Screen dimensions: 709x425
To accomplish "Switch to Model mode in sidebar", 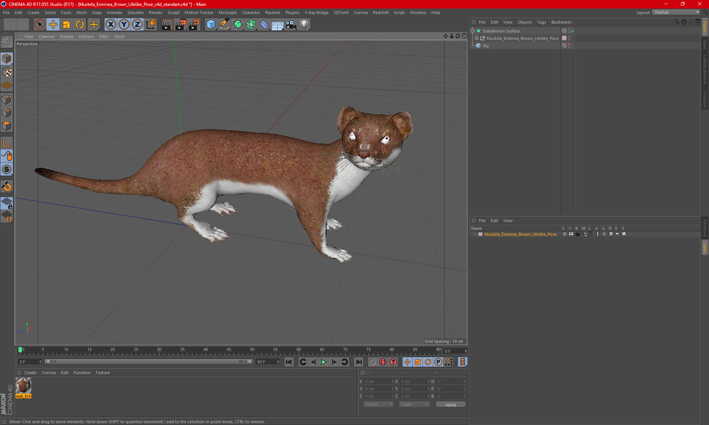I will 7,59.
